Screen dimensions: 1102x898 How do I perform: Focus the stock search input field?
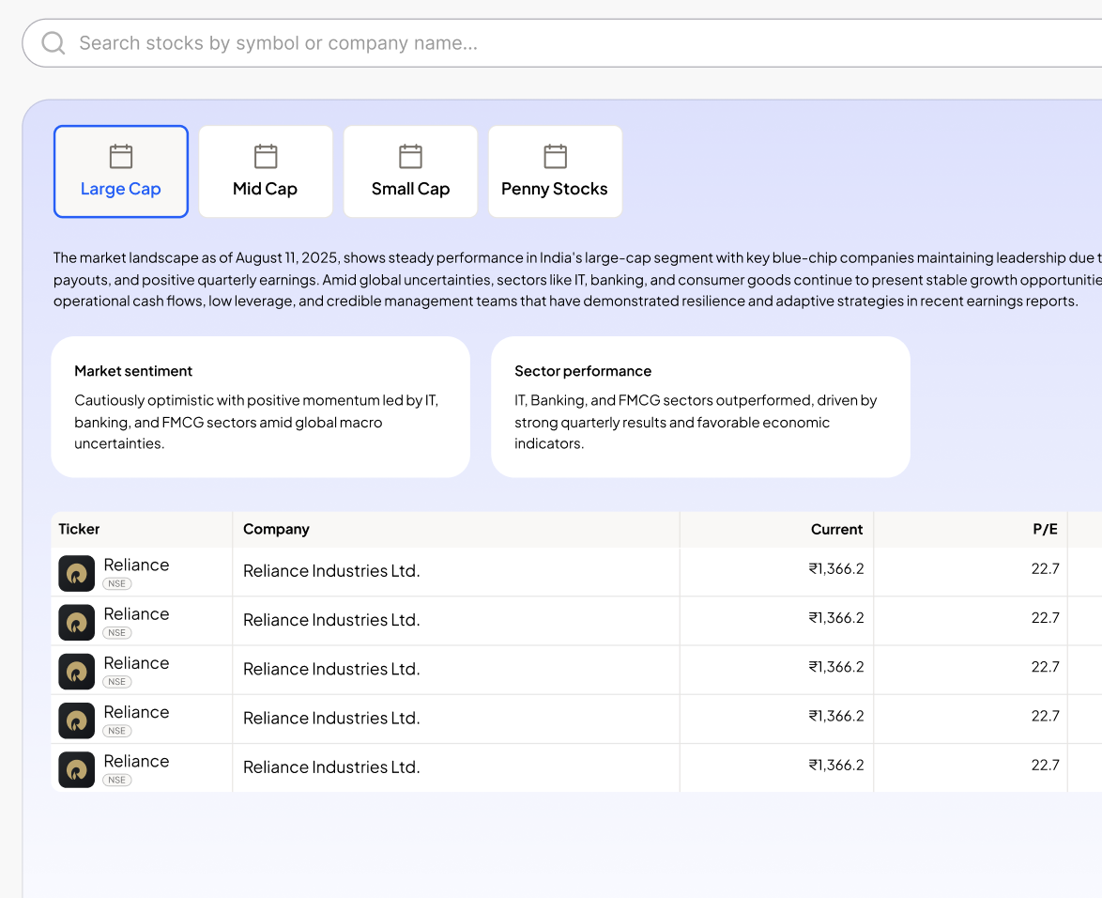563,43
